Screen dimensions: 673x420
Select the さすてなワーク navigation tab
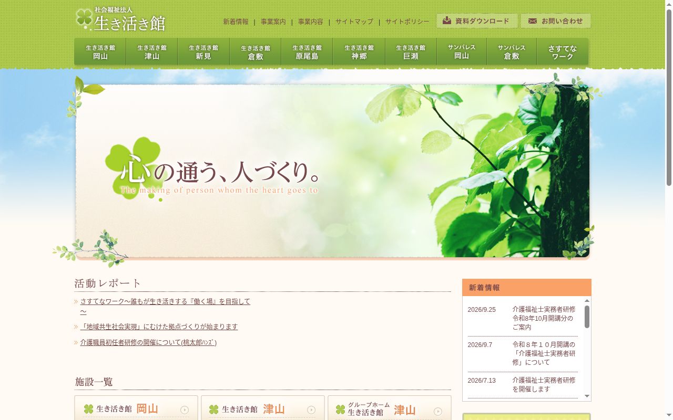tap(563, 51)
